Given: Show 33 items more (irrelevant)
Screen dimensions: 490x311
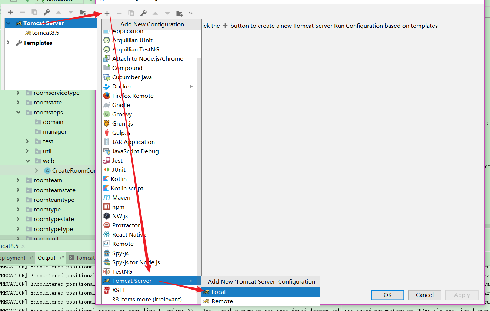Looking at the screenshot, I should pyautogui.click(x=149, y=299).
